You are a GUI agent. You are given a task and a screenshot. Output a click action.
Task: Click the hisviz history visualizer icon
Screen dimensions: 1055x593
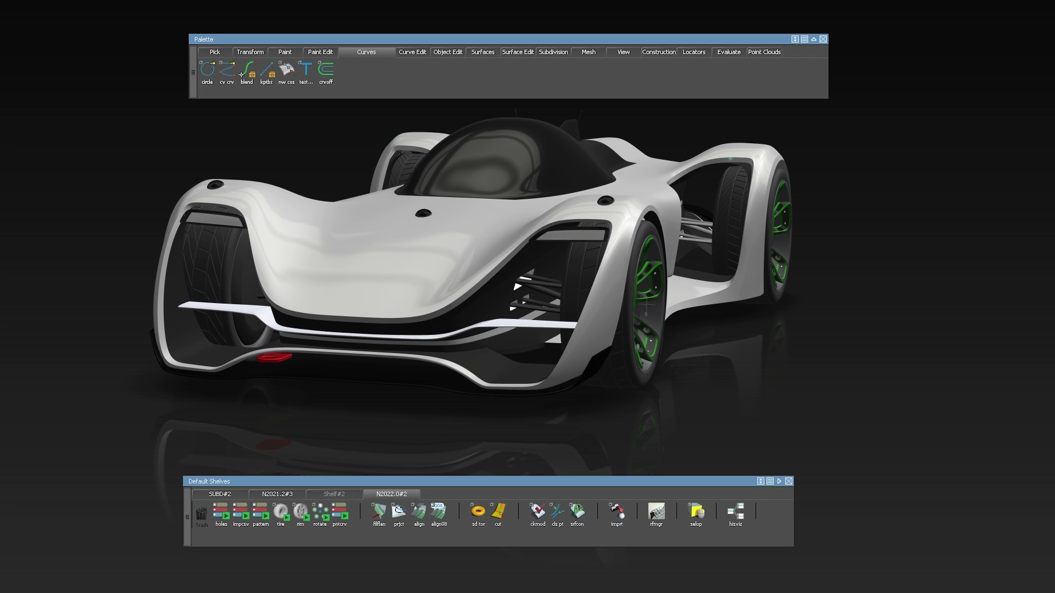point(735,512)
